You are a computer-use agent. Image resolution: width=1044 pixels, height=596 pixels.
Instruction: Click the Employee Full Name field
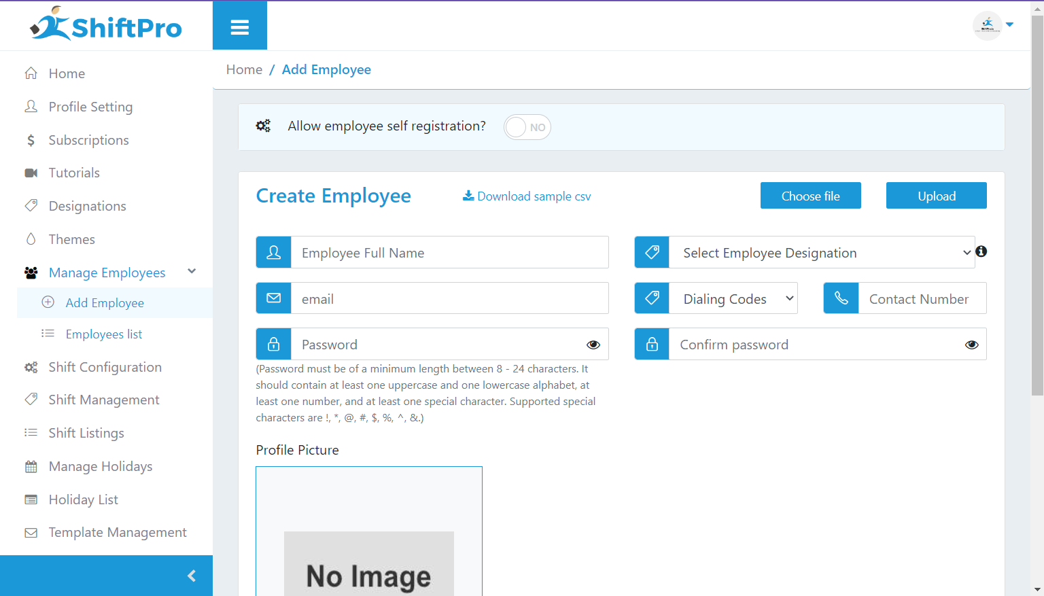pos(449,253)
